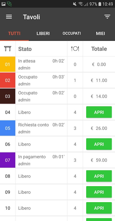115x221 pixels.
Task: Tap the Stato column header
Action: (x=25, y=49)
